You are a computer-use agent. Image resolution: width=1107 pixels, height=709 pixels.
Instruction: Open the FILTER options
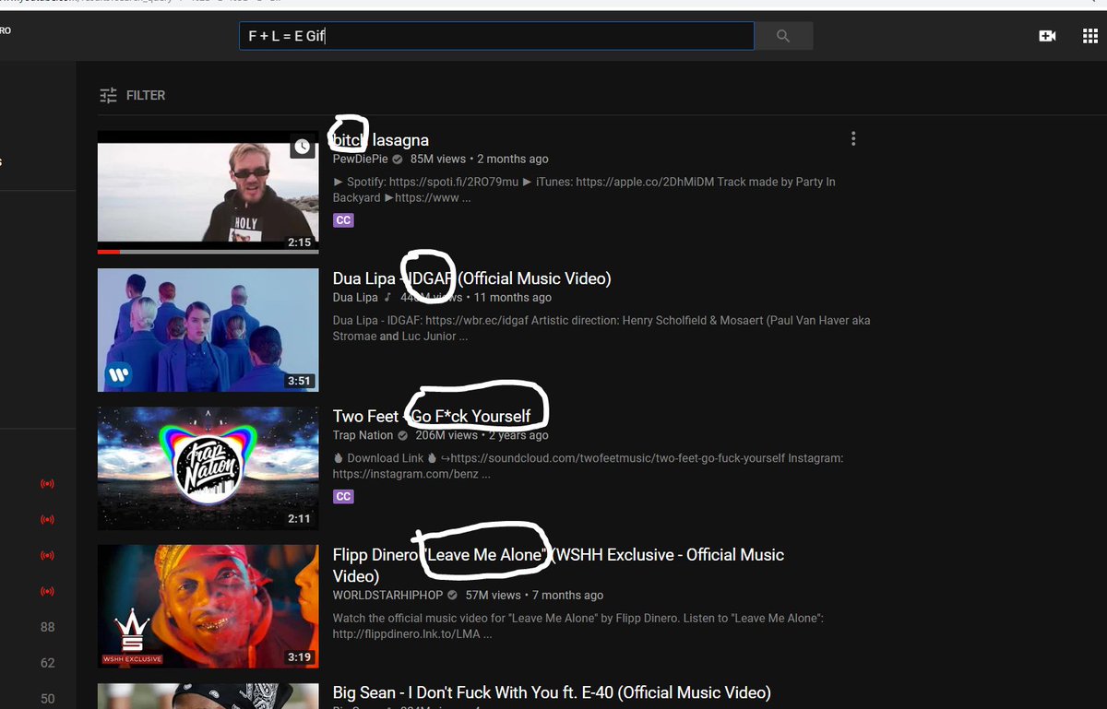(x=133, y=95)
